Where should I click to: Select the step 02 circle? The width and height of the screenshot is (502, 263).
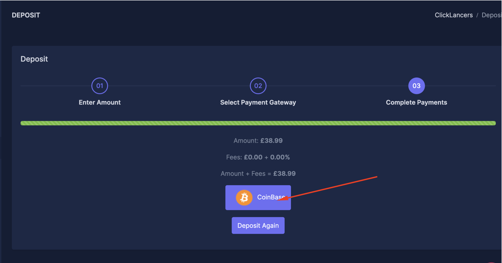tap(258, 86)
